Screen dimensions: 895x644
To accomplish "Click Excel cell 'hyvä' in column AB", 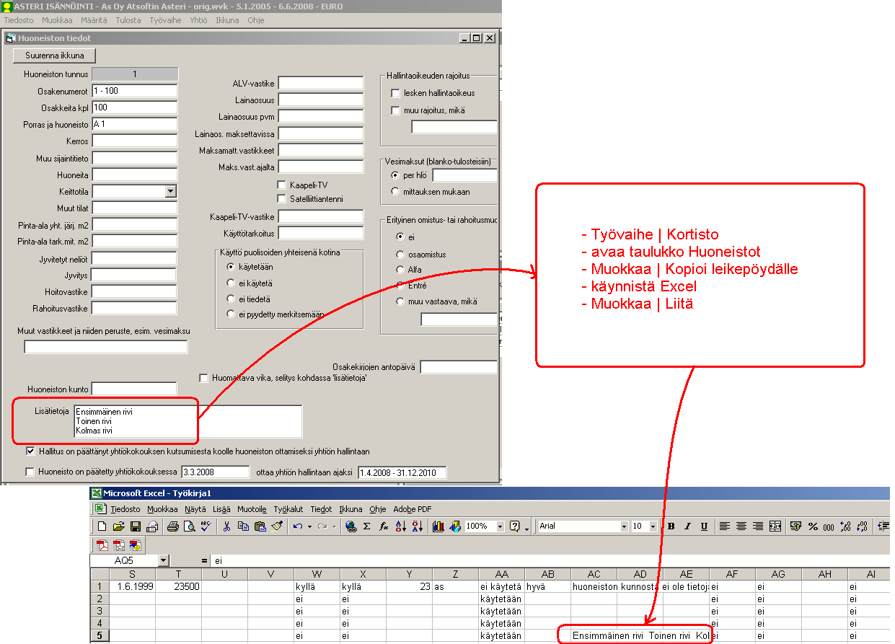I will (547, 586).
